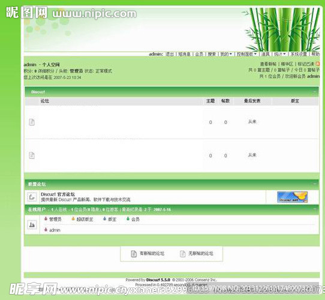Click the 无新帖的论坛 legend icon
This screenshot has width=325, height=300.
pyautogui.click(x=183, y=254)
